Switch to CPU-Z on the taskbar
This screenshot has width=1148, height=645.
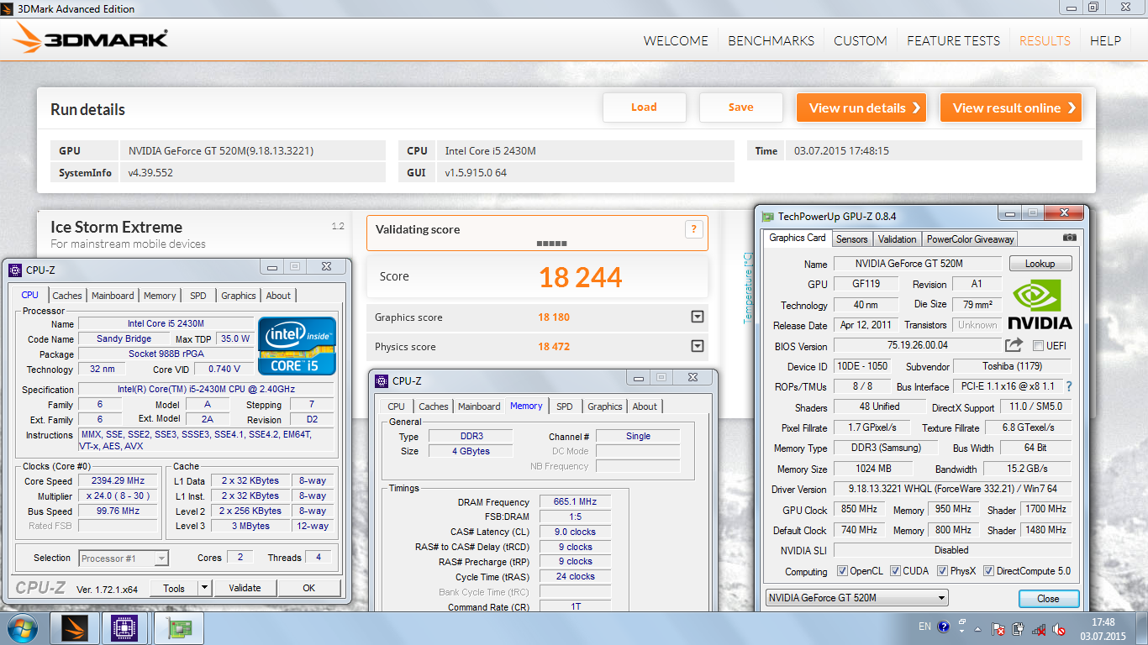tap(126, 628)
